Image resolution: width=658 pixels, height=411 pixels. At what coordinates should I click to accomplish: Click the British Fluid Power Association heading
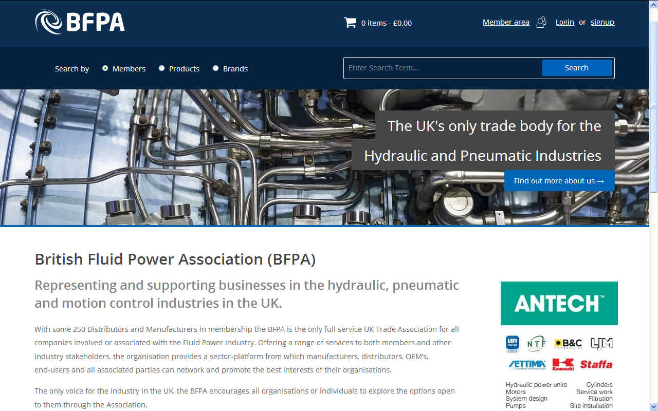[x=175, y=259]
